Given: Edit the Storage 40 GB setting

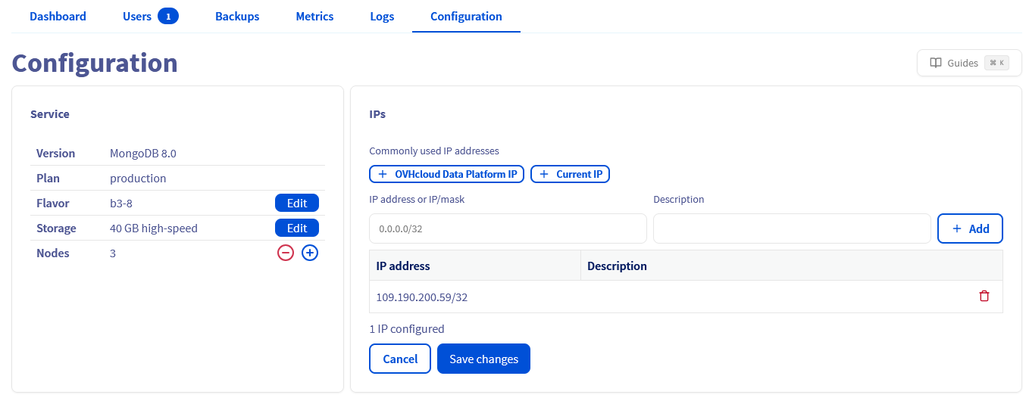Looking at the screenshot, I should tap(296, 228).
